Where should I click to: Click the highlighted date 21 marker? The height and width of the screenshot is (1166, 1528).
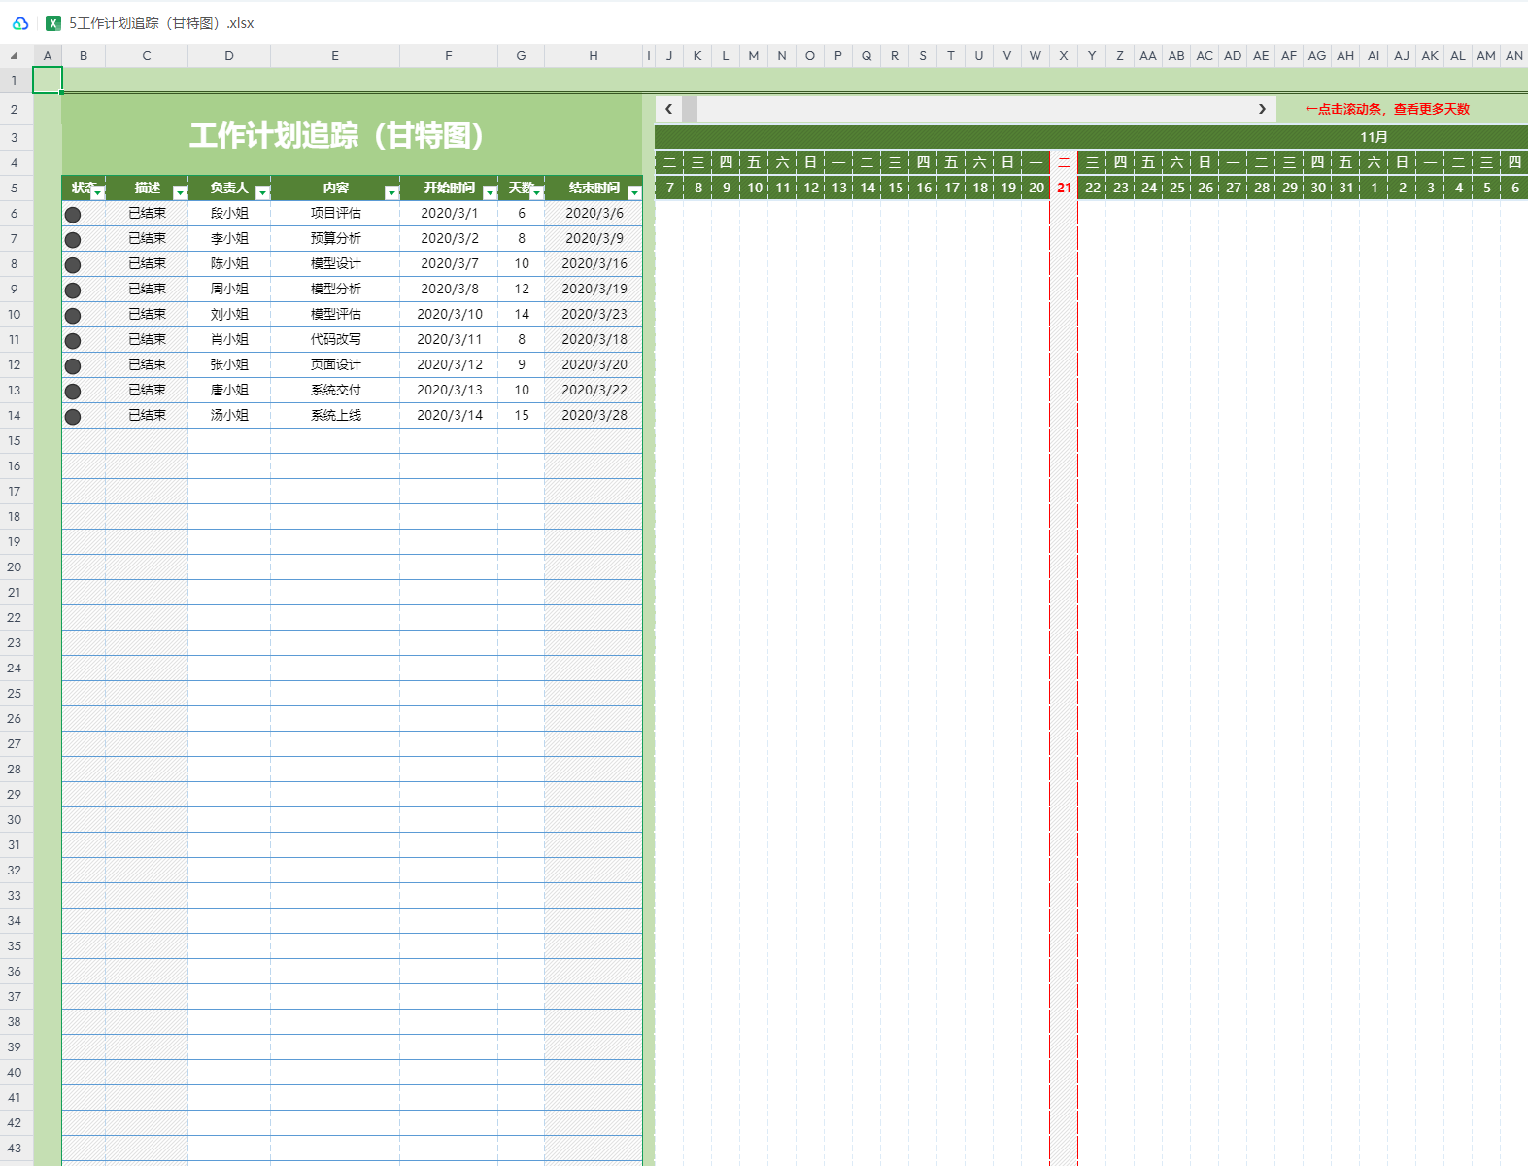1064,188
